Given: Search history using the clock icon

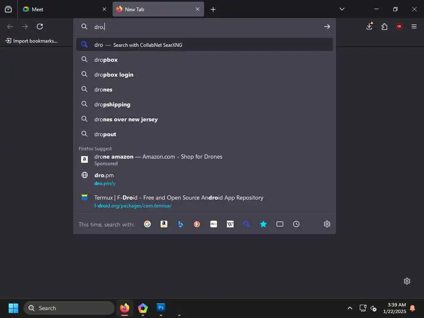Looking at the screenshot, I should coord(296,224).
